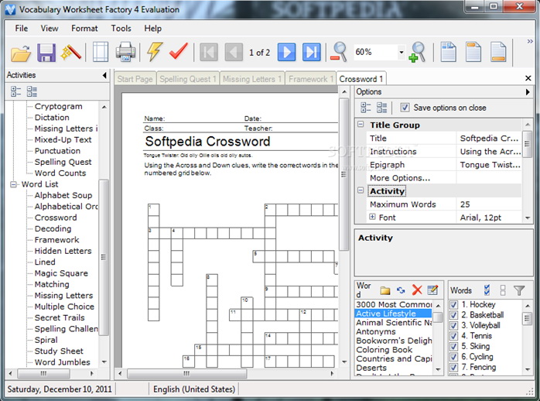The height and width of the screenshot is (401, 540).
Task: Generate worksheet with the lightning bolt icon
Action: (x=154, y=52)
